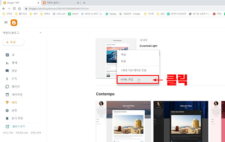Select the light Contempo theme thumbnail
225x142 pixels.
pyautogui.click(x=123, y=121)
